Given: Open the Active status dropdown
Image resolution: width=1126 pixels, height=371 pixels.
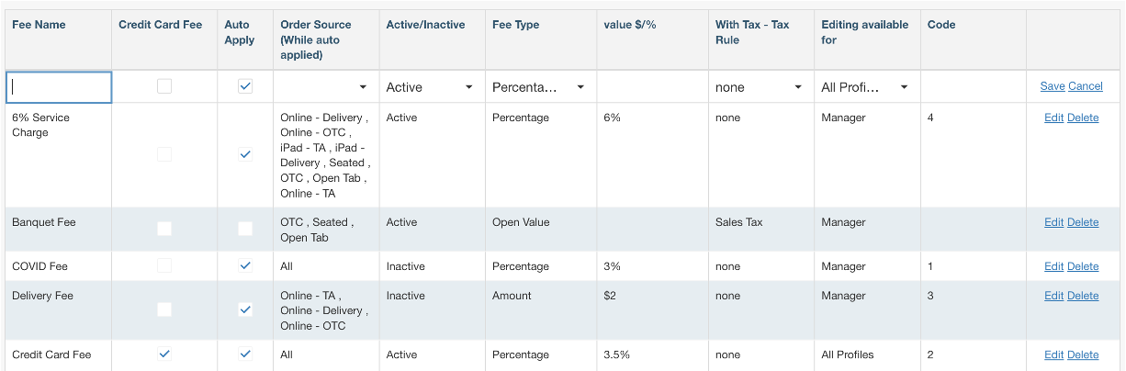Looking at the screenshot, I should point(431,87).
